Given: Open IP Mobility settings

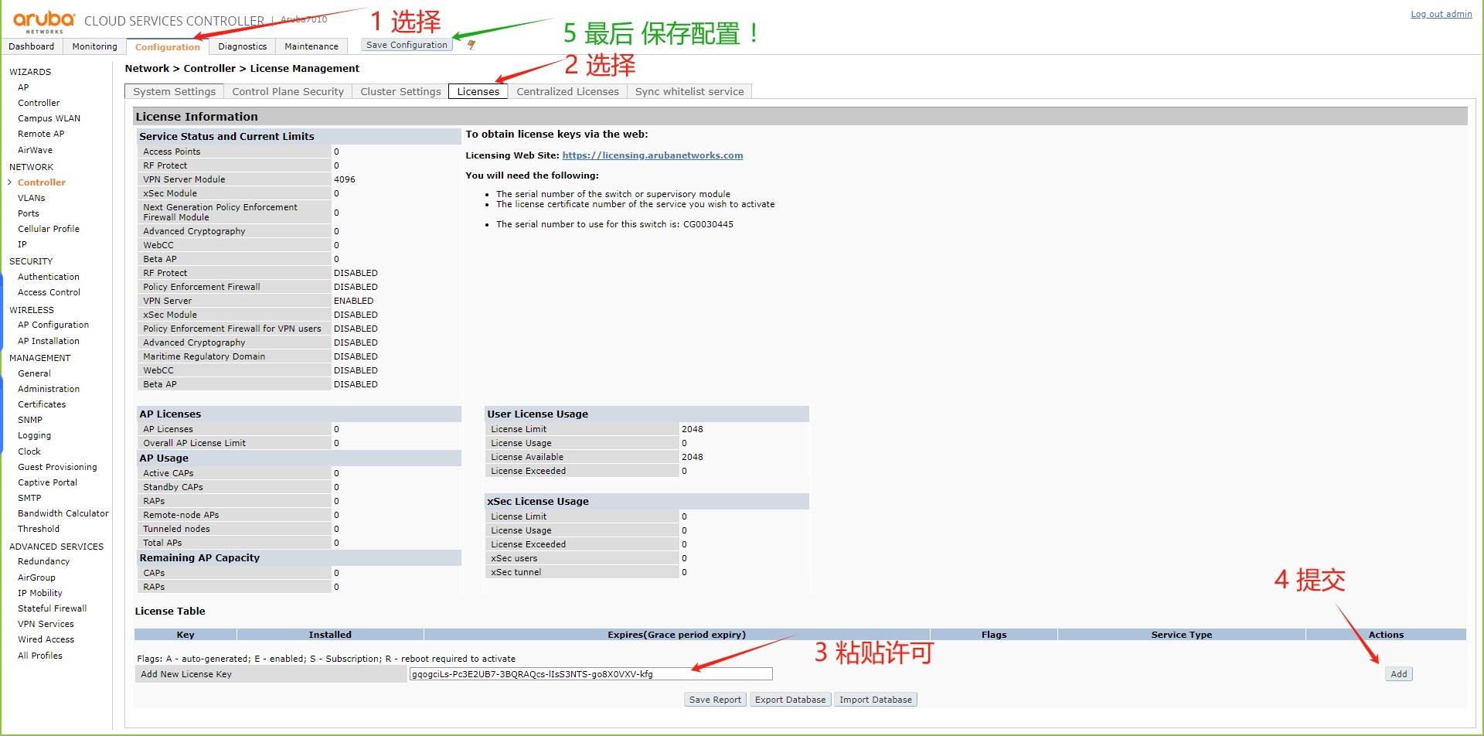Looking at the screenshot, I should [40, 593].
